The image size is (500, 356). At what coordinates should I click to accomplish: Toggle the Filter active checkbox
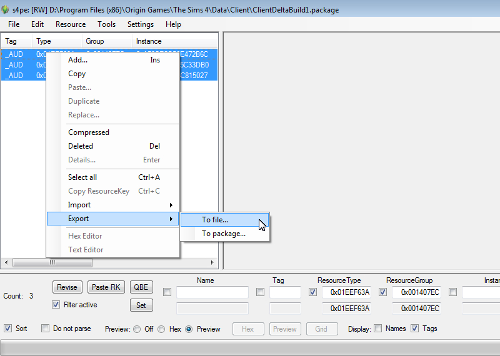[x=56, y=305]
